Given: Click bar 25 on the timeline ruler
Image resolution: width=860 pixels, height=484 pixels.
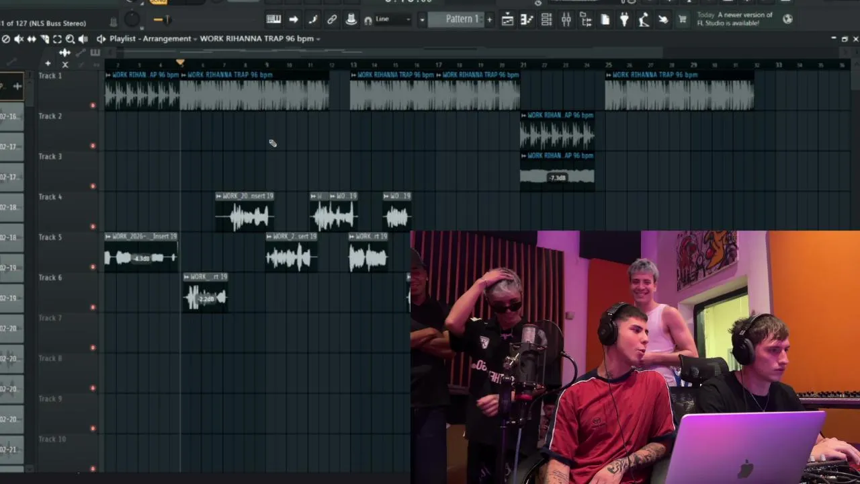Looking at the screenshot, I should 608,65.
